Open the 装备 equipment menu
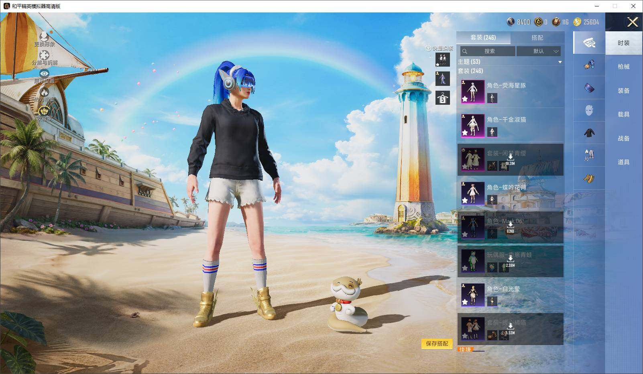The height and width of the screenshot is (374, 643). point(624,91)
